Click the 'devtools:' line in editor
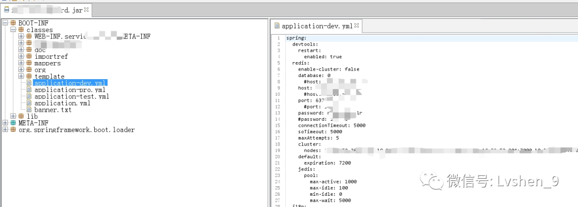The image size is (578, 207). [x=305, y=44]
